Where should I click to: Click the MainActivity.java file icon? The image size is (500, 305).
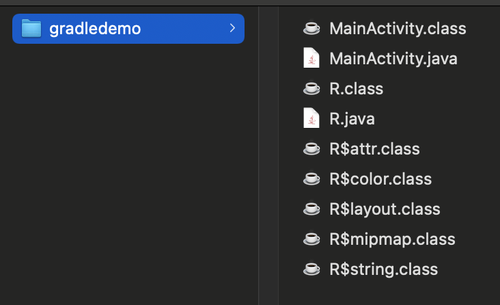pos(311,59)
